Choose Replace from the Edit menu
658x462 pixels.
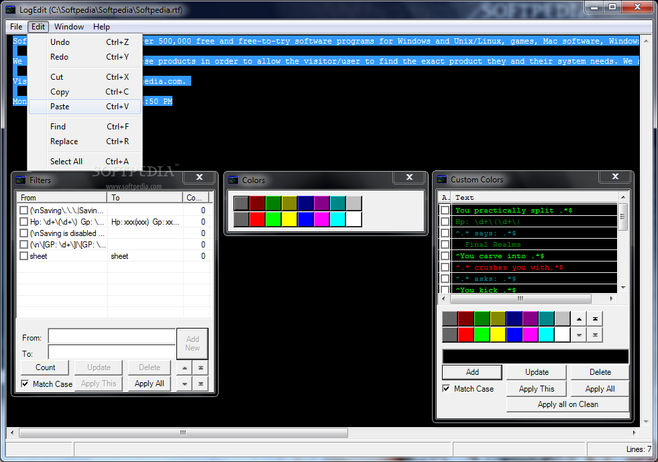[x=85, y=141]
